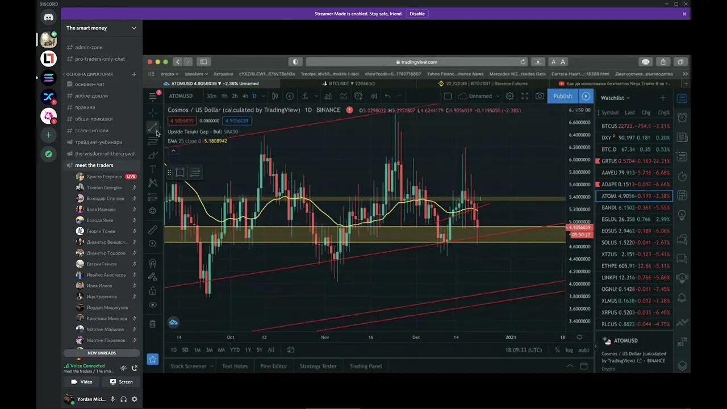Select the trend line drawing tool
Image resolution: width=727 pixels, height=409 pixels.
[x=152, y=128]
